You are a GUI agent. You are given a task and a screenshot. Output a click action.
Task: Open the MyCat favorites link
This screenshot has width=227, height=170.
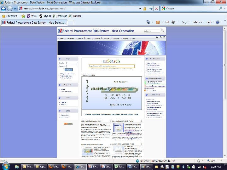pyautogui.click(x=45, y=16)
